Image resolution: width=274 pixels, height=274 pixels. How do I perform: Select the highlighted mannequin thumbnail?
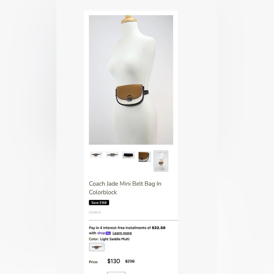click(161, 161)
